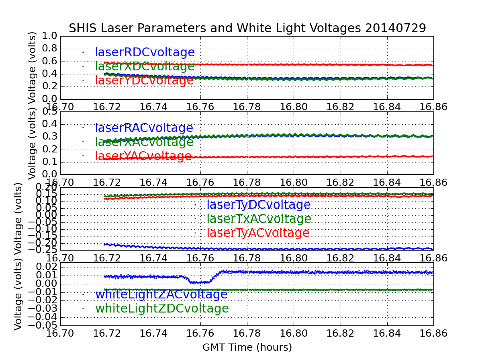482x362 pixels.
Task: Select the laserRDCvoltage legend label
Action: click(145, 52)
